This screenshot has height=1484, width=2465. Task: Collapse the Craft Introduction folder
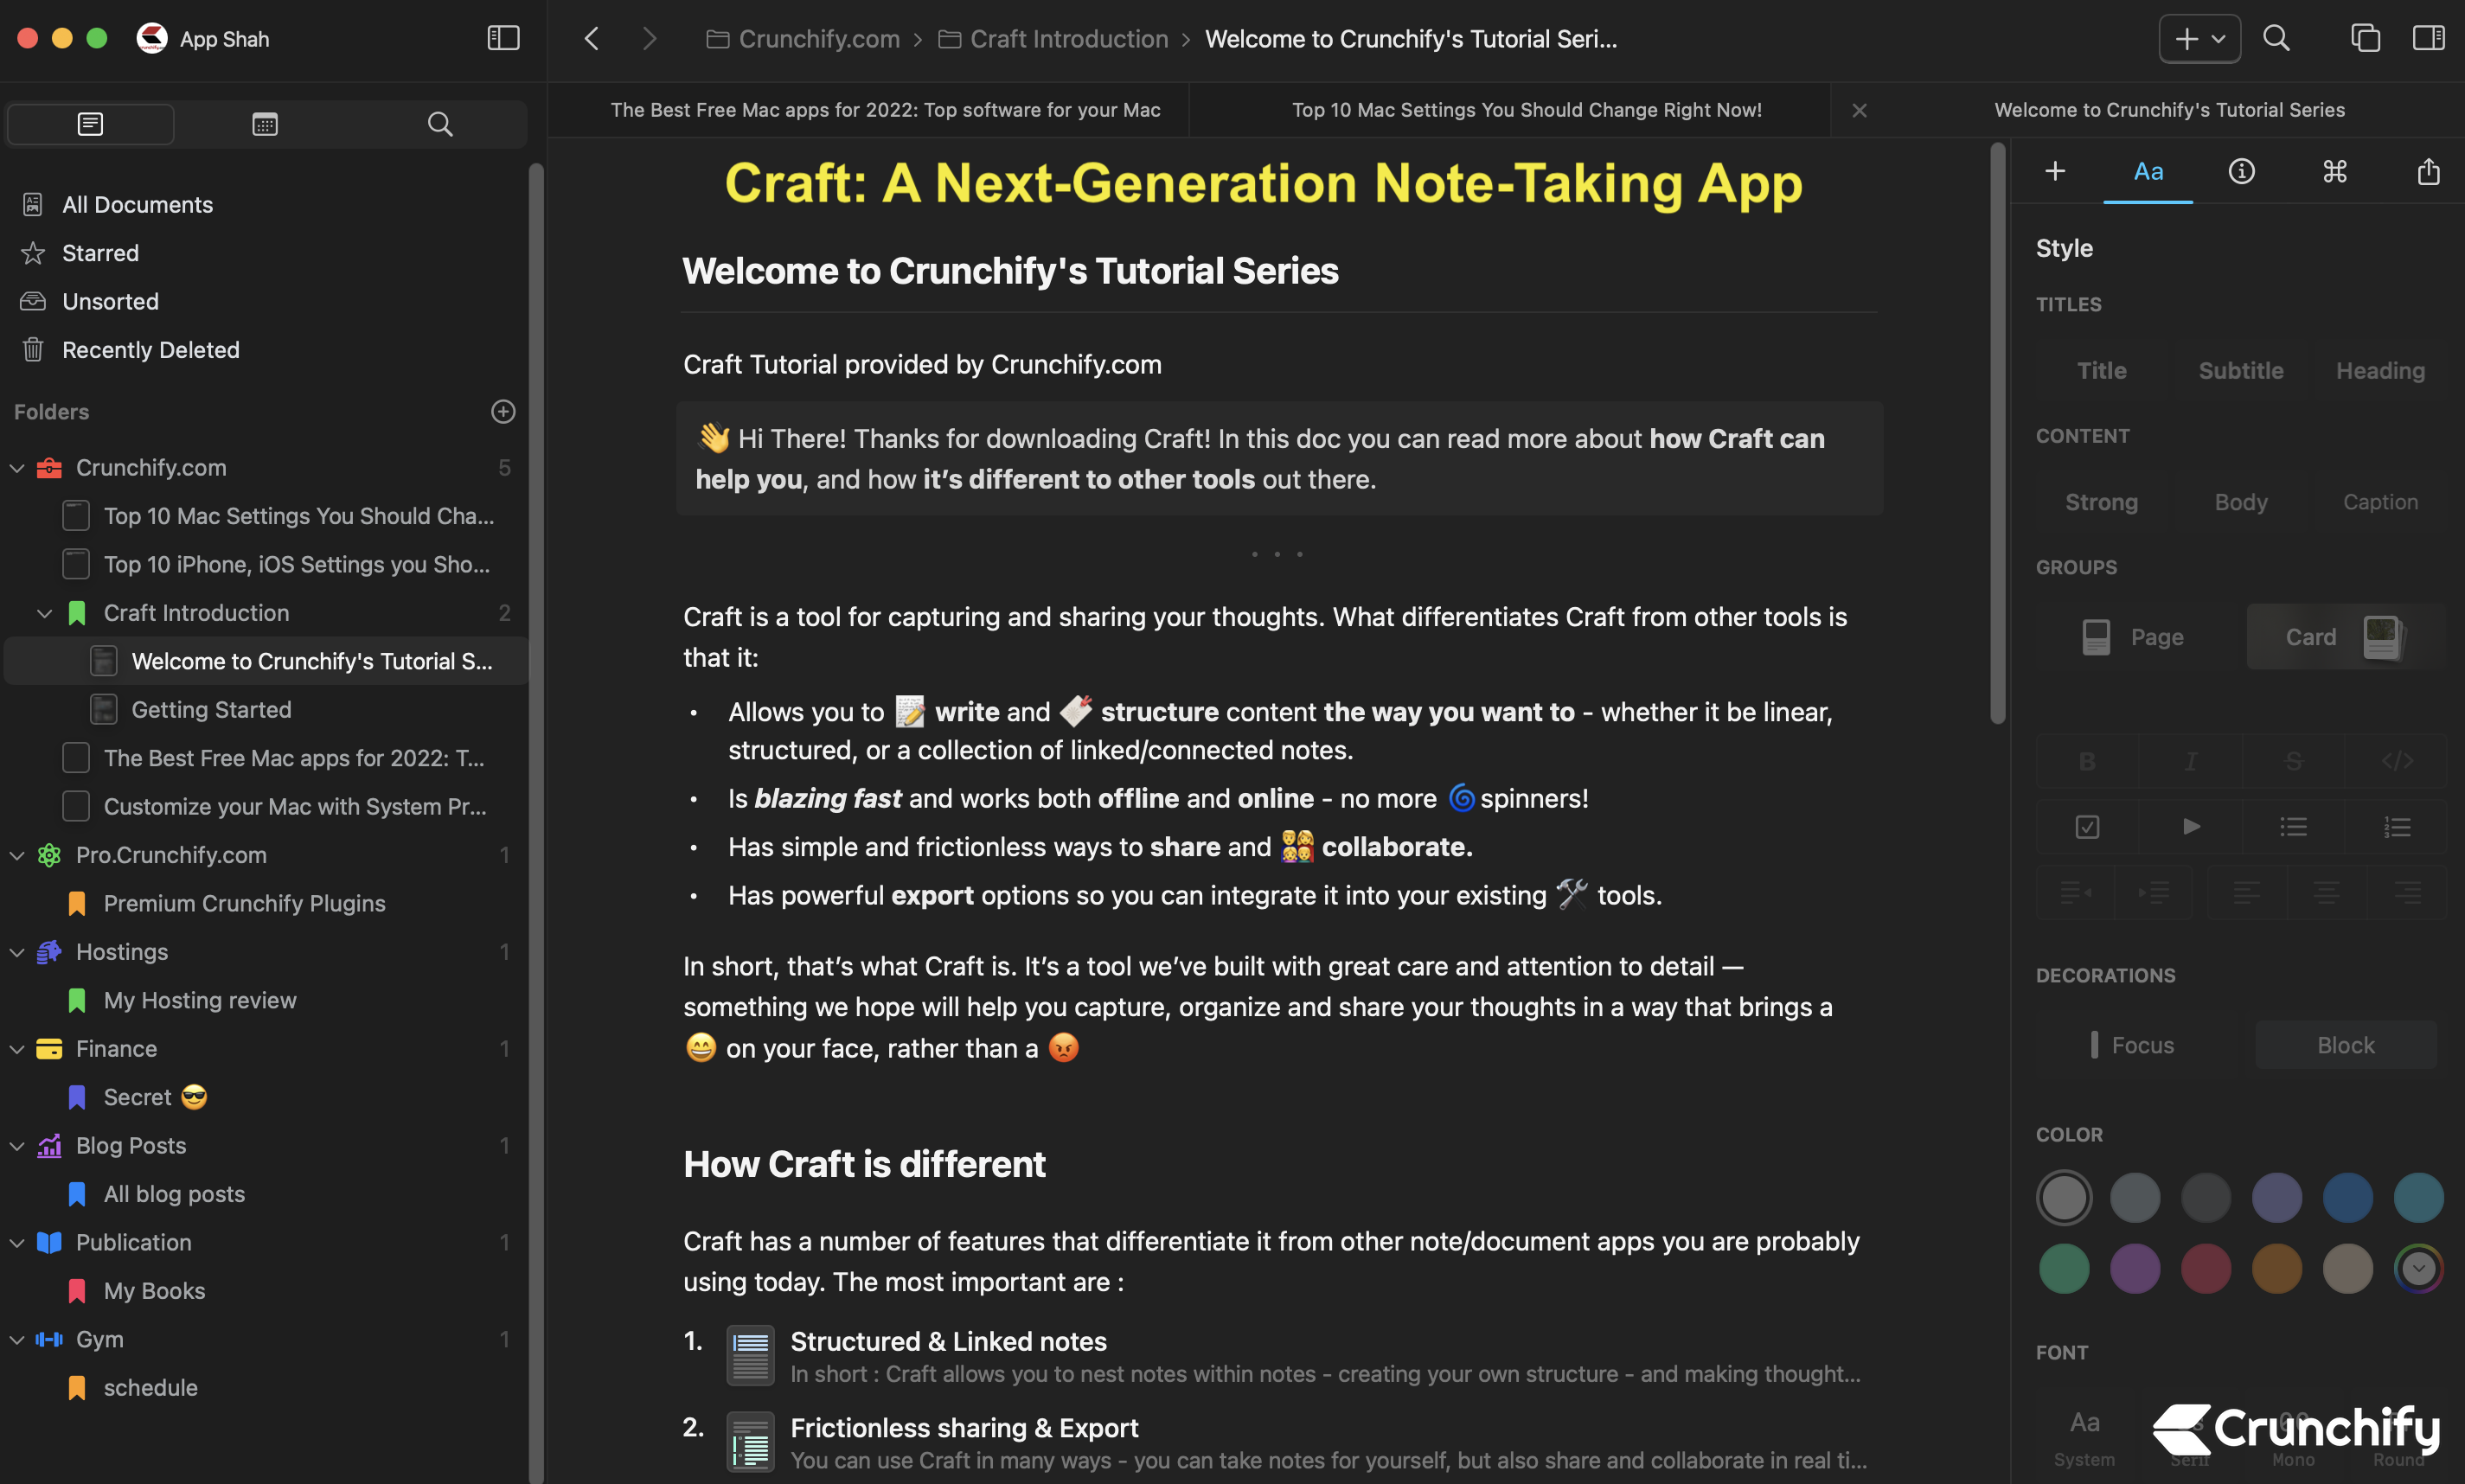pos(43,612)
